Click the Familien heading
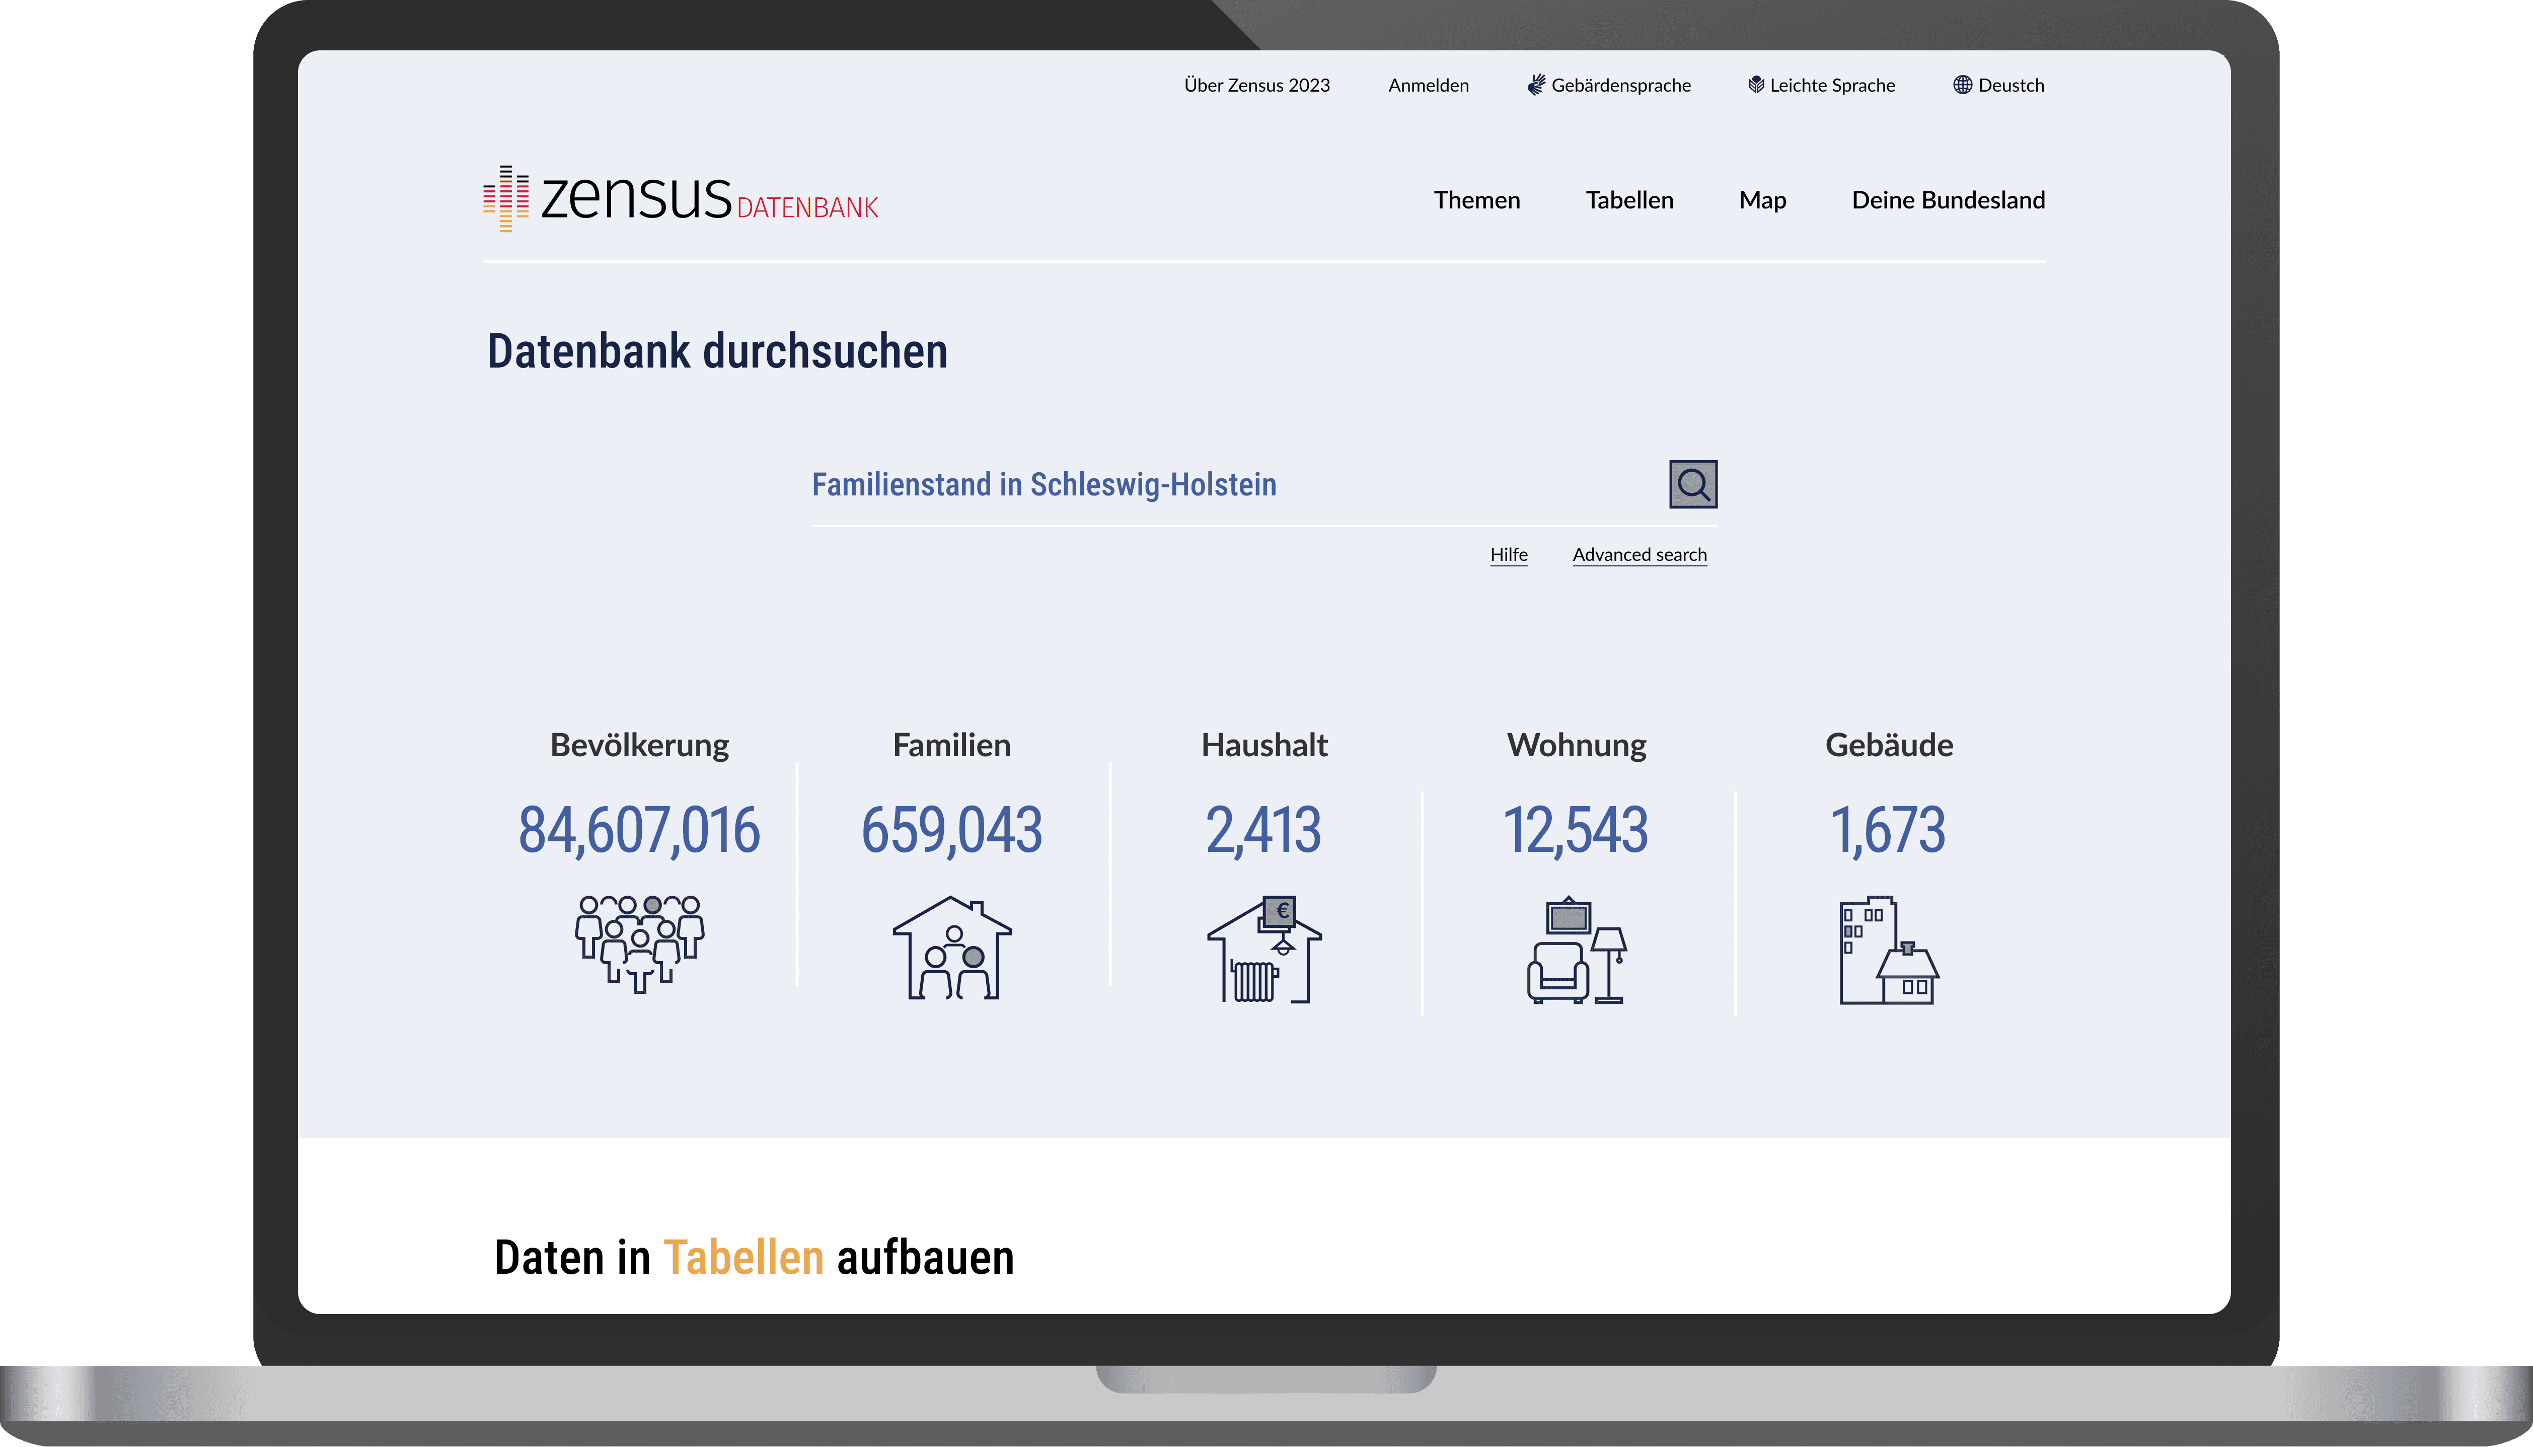Viewport: 2533px width, 1447px height. (x=951, y=744)
